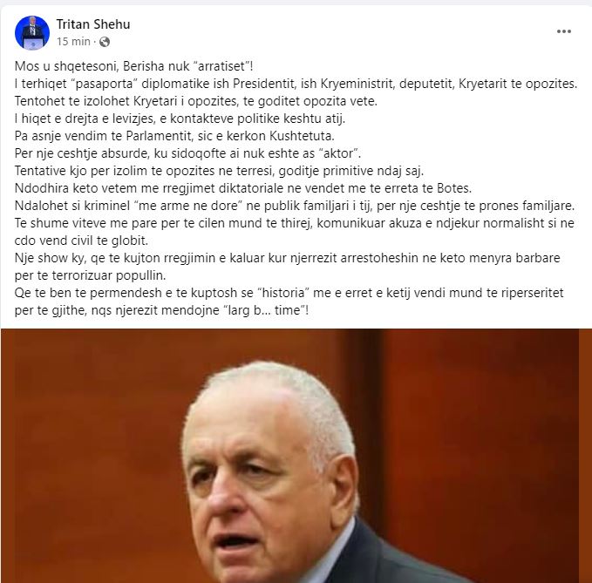Click the line 'Pa asnje vendim te Parlamentit'

[x=174, y=136]
